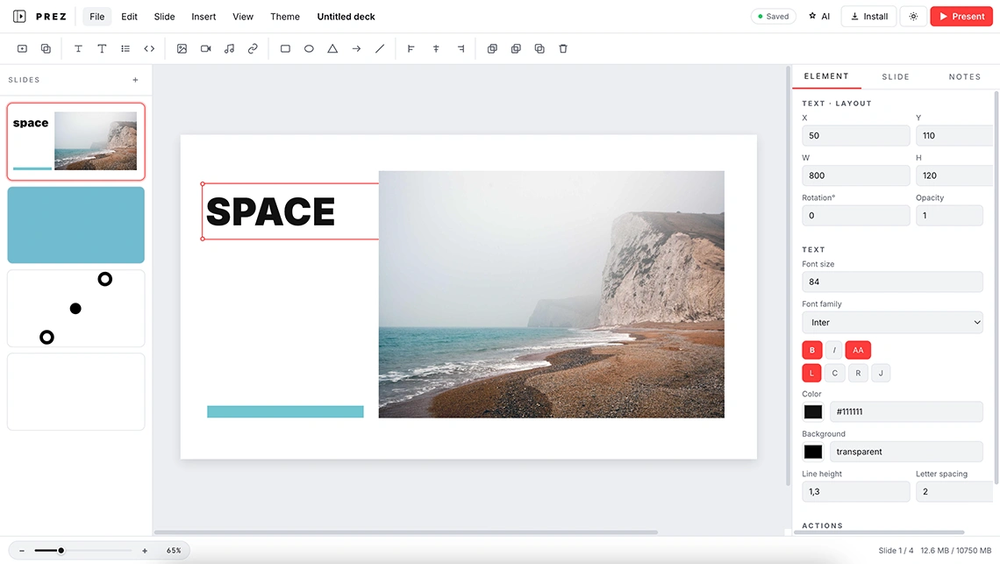Switch to the Element tab
The width and height of the screenshot is (1000, 564).
click(x=826, y=76)
